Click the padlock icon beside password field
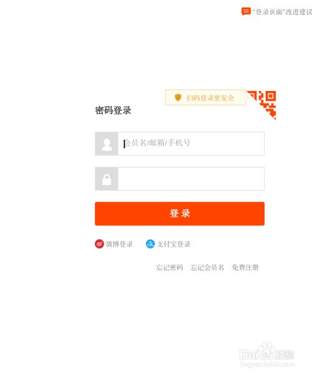 tap(107, 179)
